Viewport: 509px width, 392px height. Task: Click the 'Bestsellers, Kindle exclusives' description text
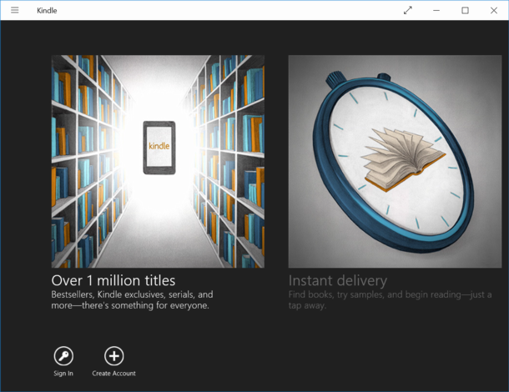tap(132, 300)
